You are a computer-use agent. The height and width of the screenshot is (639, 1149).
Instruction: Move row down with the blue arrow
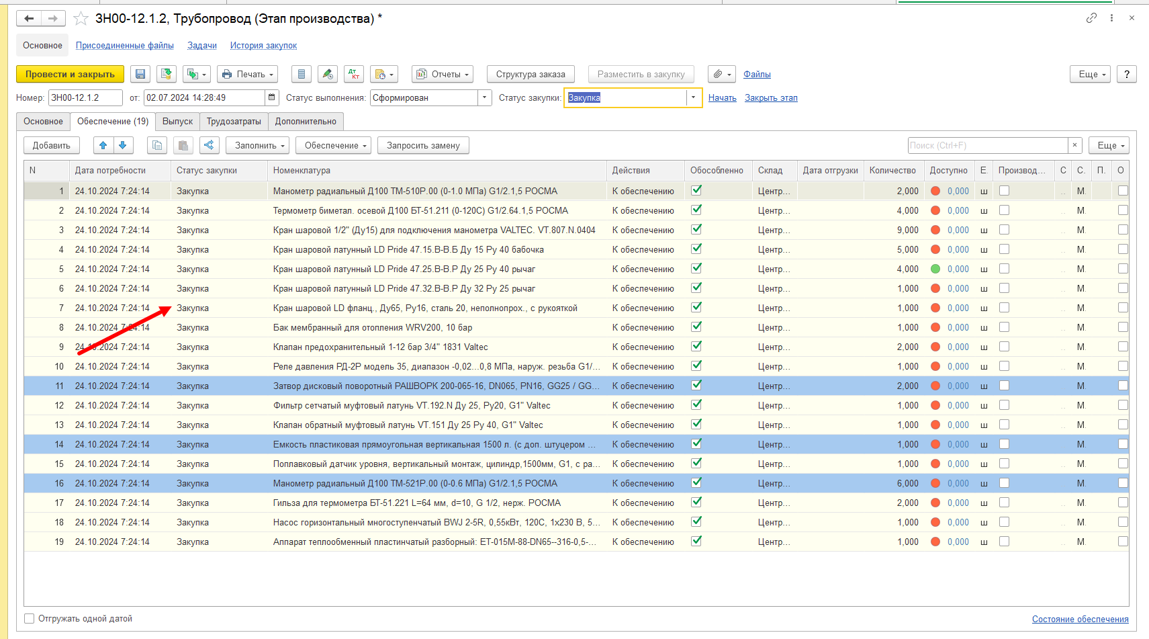click(123, 145)
